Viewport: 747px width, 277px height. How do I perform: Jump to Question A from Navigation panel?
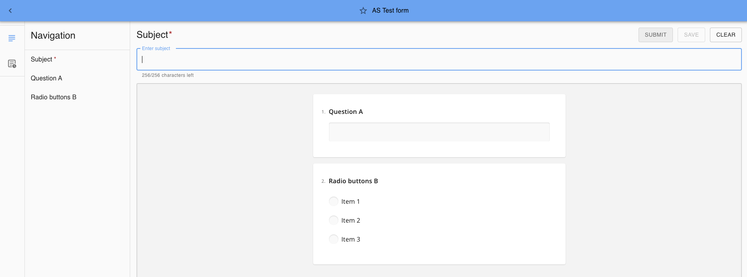[x=47, y=78]
